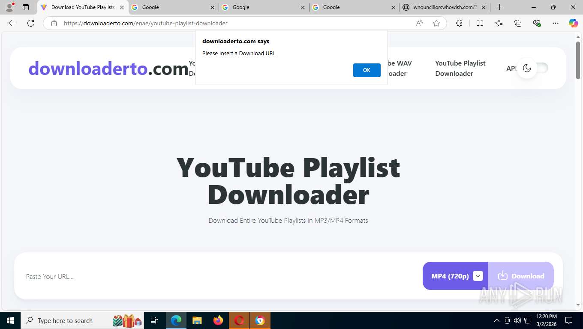Open a new tab with plus
Viewport: 583px width, 329px height.
(499, 7)
